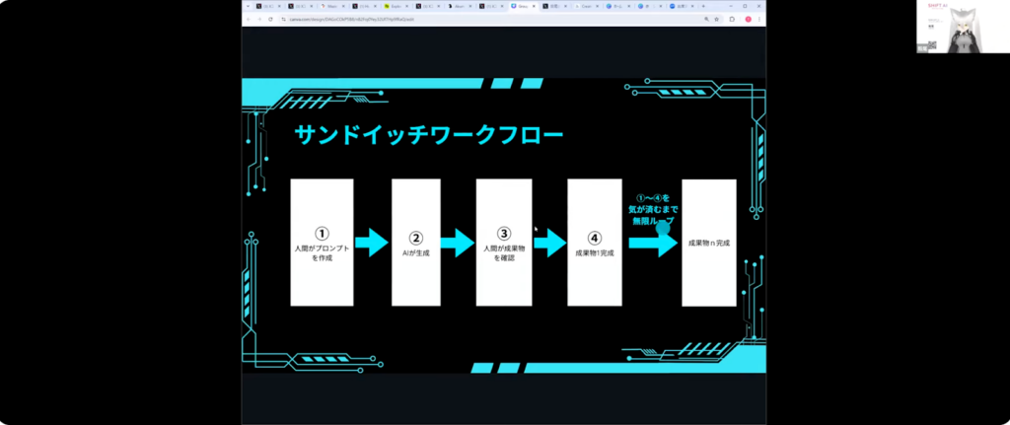Open the Chrome three-dot menu

tap(756, 19)
